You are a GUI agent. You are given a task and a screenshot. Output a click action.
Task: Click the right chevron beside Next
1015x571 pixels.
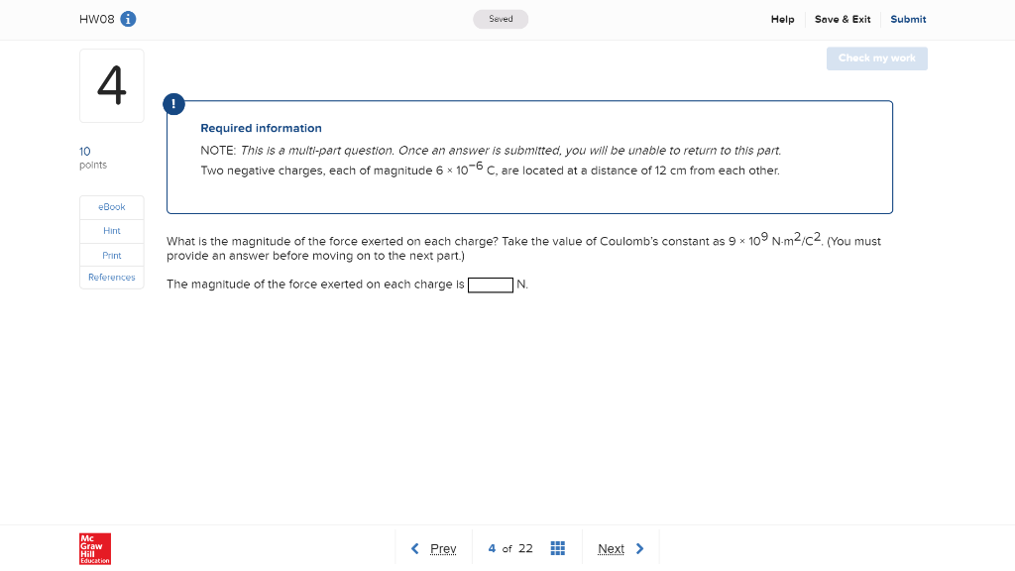point(640,547)
